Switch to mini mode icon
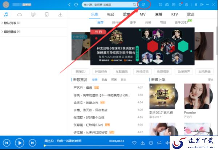Viewport: 218px width, 150px height. [x=196, y=5]
